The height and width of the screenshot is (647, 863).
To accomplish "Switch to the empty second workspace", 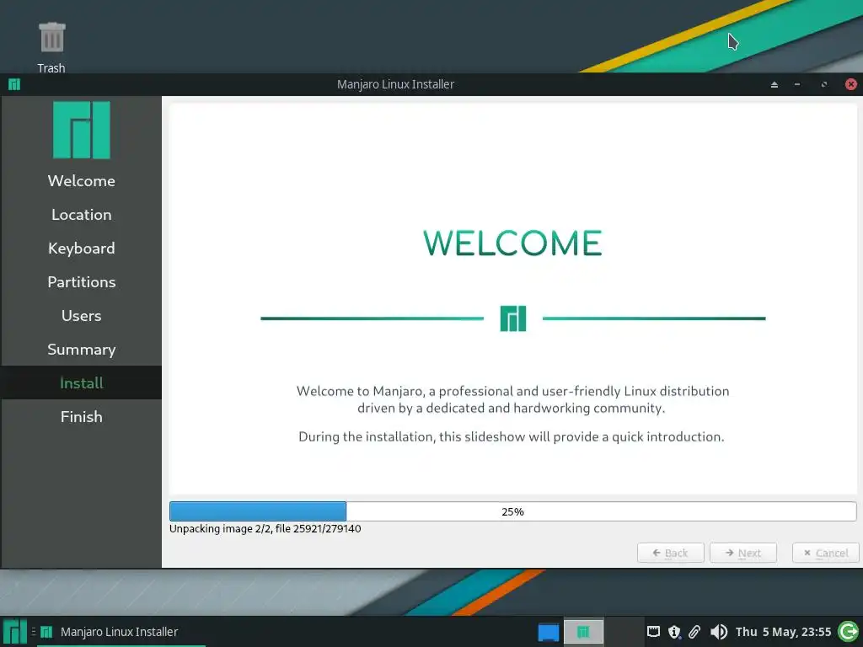I will tap(624, 632).
